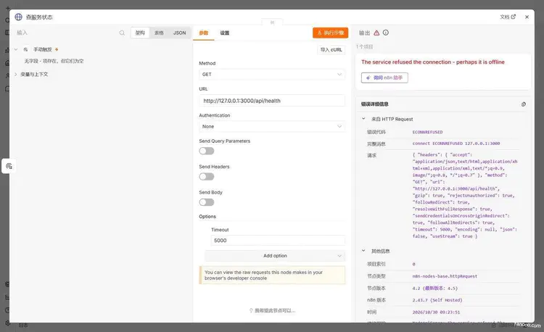
Task: Click the info circle icon near 输出
Action: point(386,33)
